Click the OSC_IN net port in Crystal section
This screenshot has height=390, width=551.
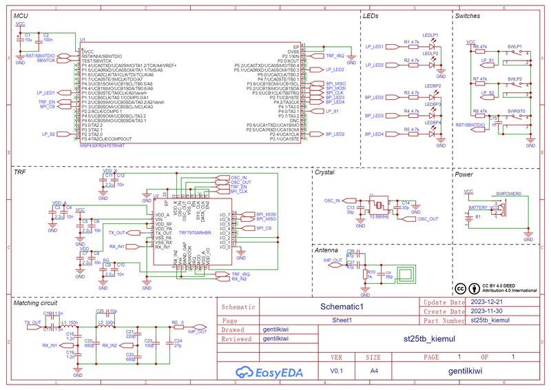pos(349,201)
